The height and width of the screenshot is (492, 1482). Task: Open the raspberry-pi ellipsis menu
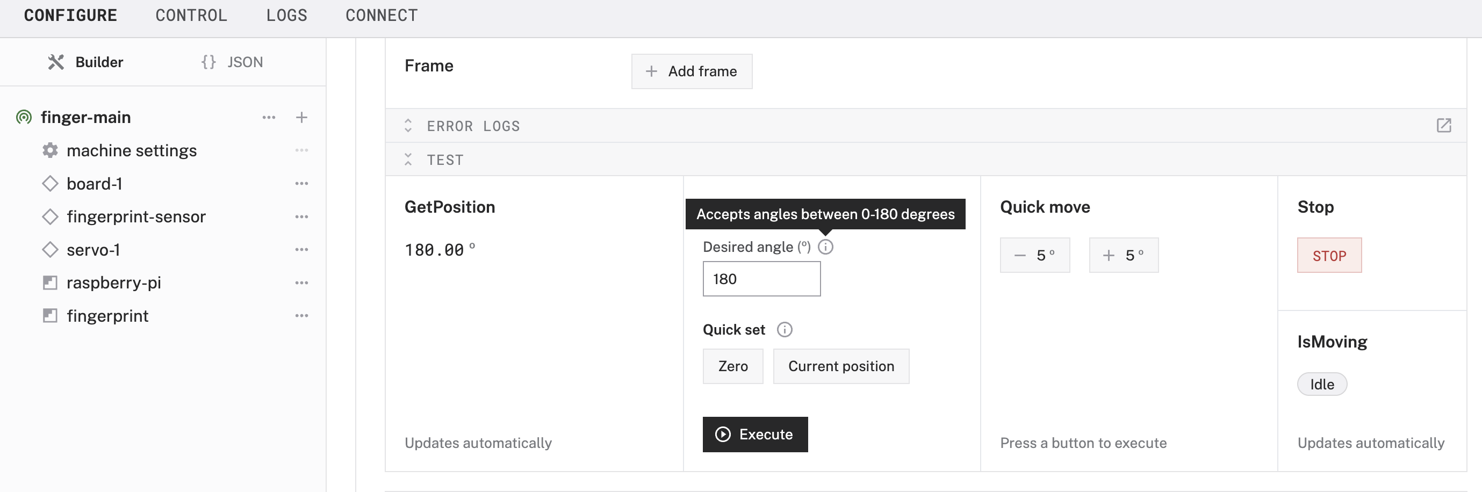click(301, 283)
